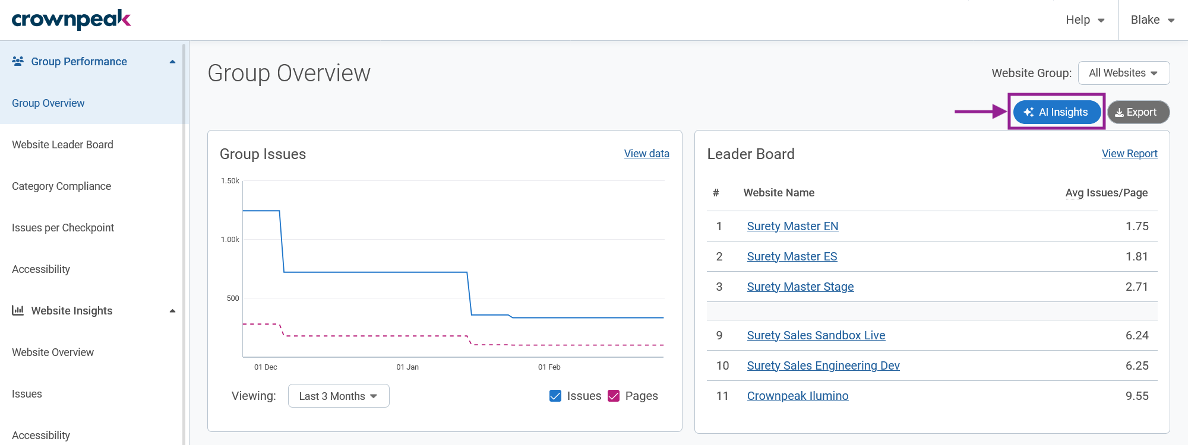The height and width of the screenshot is (445, 1188).
Task: Open the Surety Master EN link
Action: [792, 226]
